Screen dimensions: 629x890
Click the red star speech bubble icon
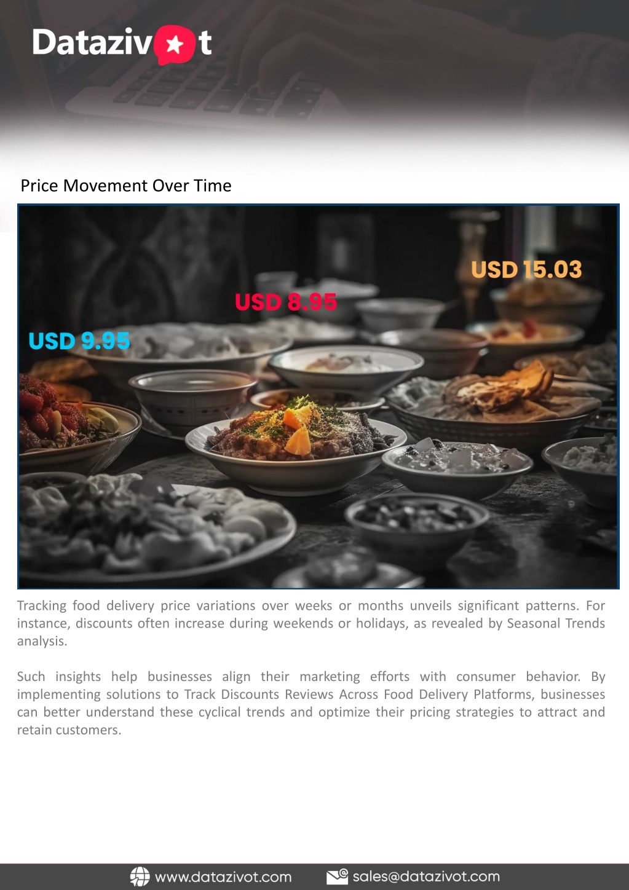pyautogui.click(x=175, y=45)
